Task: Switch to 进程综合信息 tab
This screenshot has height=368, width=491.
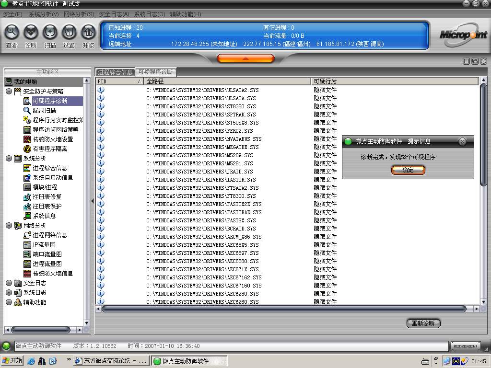Action: point(115,72)
